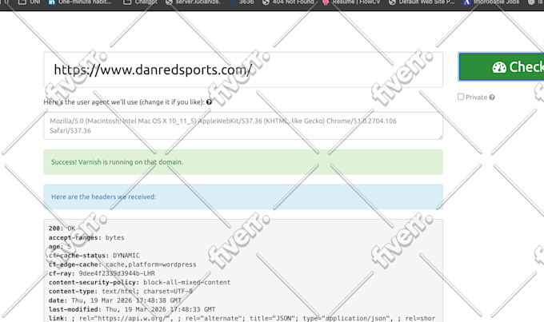Viewport: 544px width, 322px height.
Task: Open the Chatgpt bookmark
Action: (x=141, y=2)
